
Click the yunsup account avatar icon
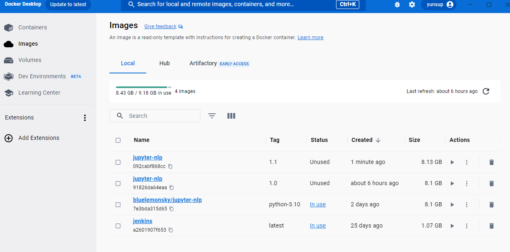(450, 4)
